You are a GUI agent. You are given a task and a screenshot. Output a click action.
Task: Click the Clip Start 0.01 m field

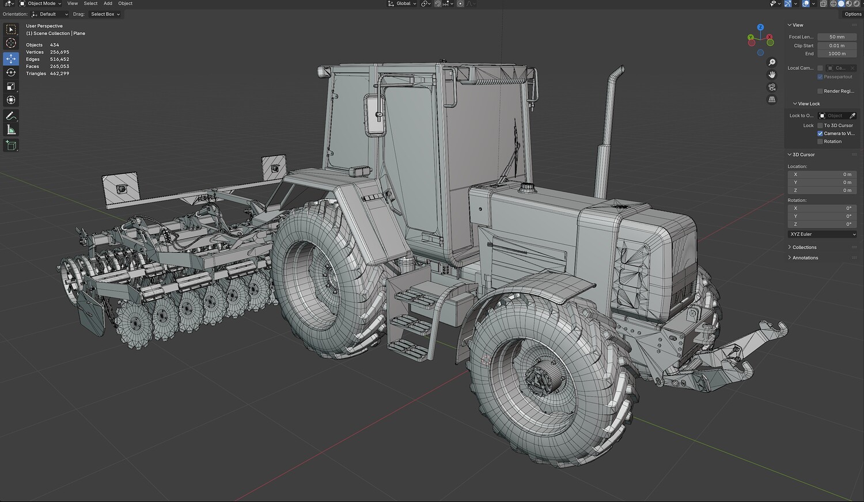(x=837, y=45)
